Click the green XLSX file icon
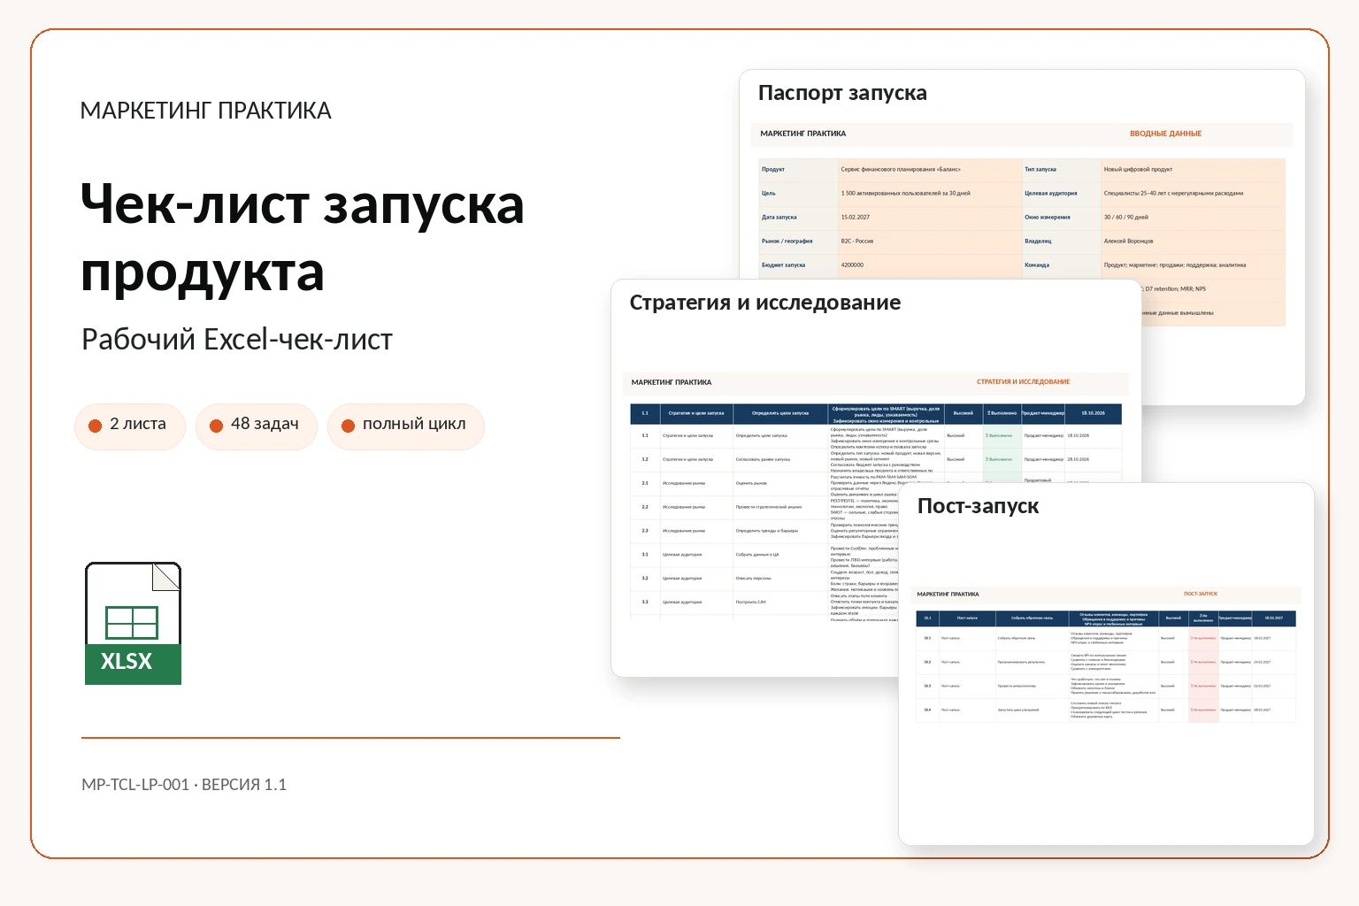 133,623
